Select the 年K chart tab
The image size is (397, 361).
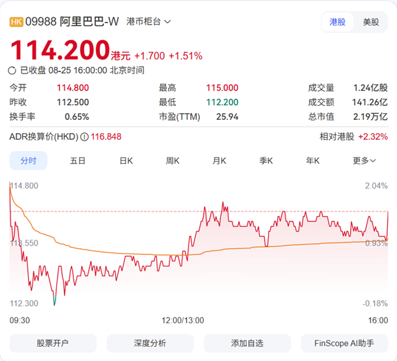(x=313, y=161)
